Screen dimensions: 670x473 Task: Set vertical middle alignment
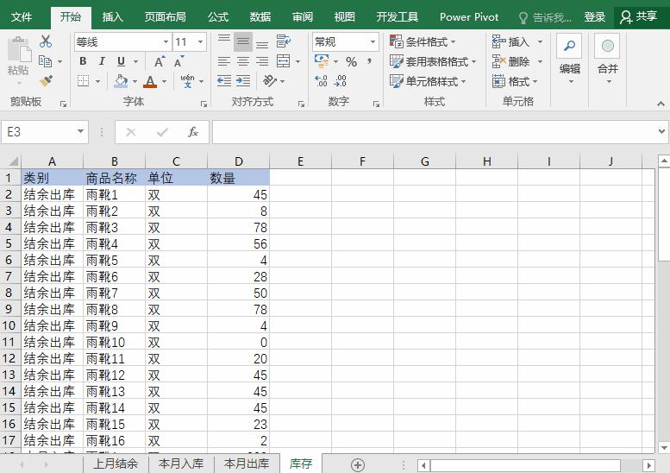coord(243,41)
